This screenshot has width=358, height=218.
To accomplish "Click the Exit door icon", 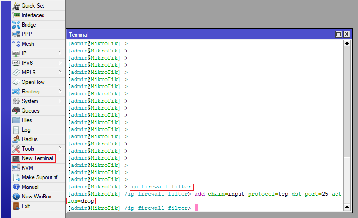I will click(16, 206).
